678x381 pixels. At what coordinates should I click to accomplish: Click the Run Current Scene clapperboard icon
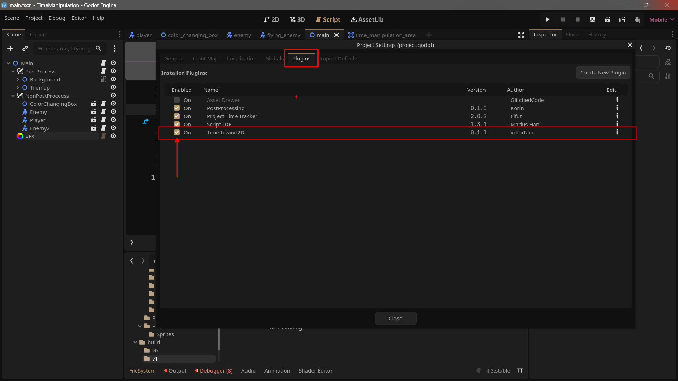pos(607,20)
